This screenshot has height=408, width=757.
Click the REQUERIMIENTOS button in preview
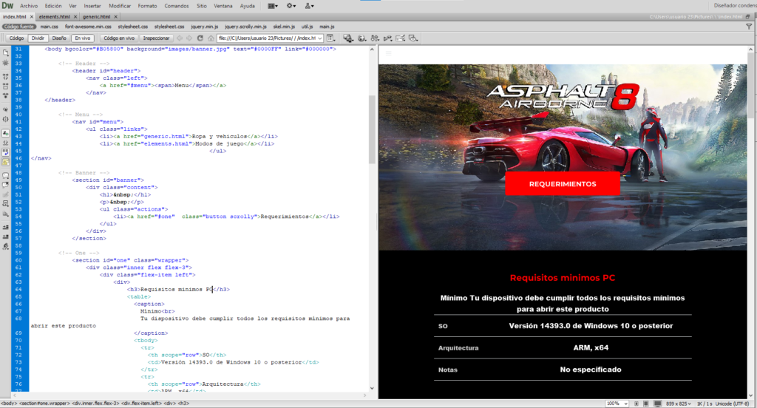(563, 184)
